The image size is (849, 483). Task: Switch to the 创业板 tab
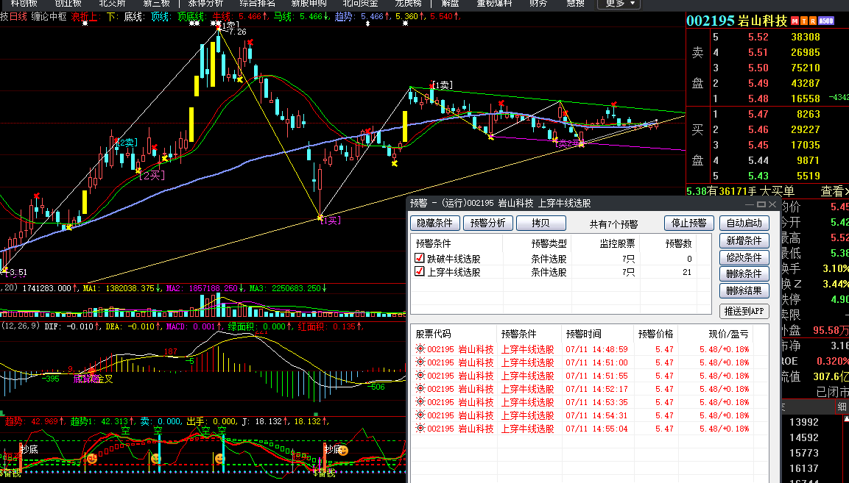click(68, 3)
